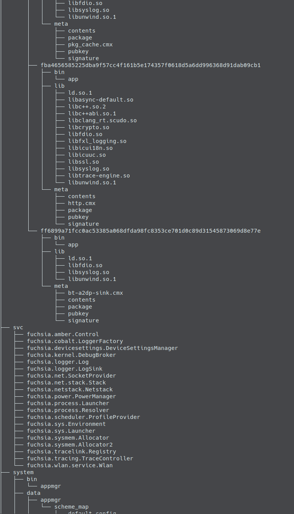The image size is (294, 514).
Task: Click appmgr binary under system bin
Action: 51,486
